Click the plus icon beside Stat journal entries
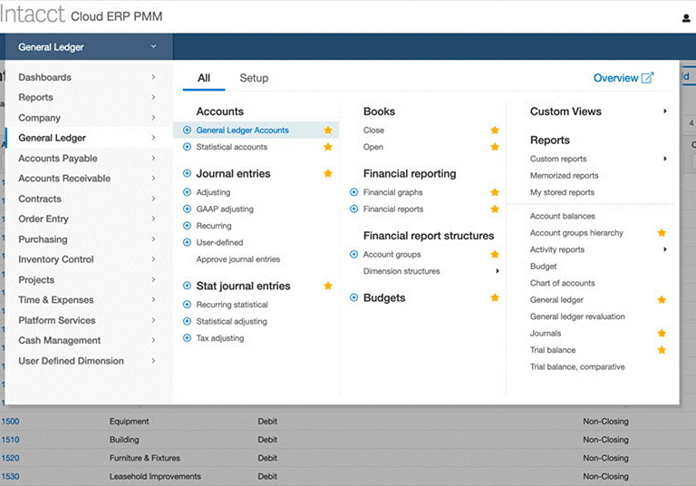Viewport: 696px width, 486px height. (187, 286)
